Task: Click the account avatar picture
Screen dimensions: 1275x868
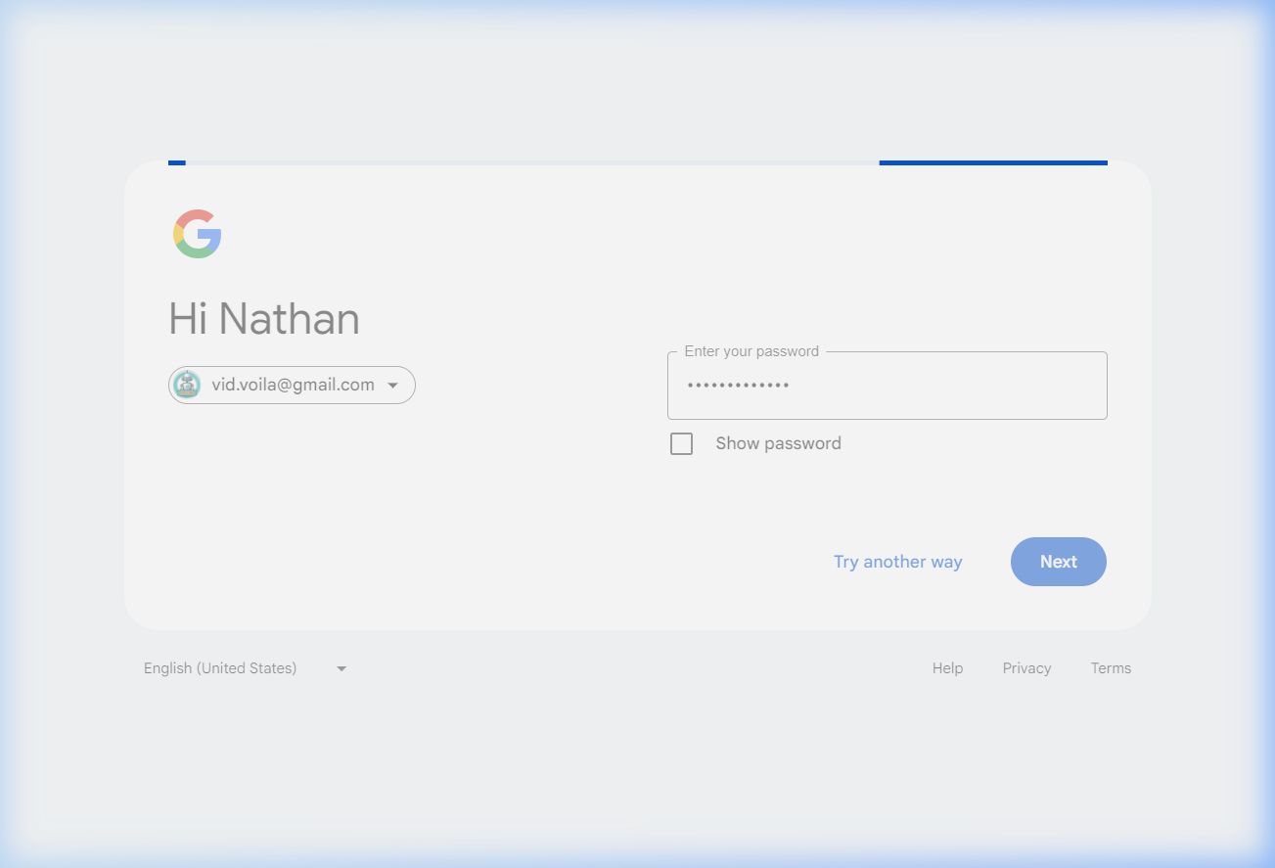Action: coord(187,386)
